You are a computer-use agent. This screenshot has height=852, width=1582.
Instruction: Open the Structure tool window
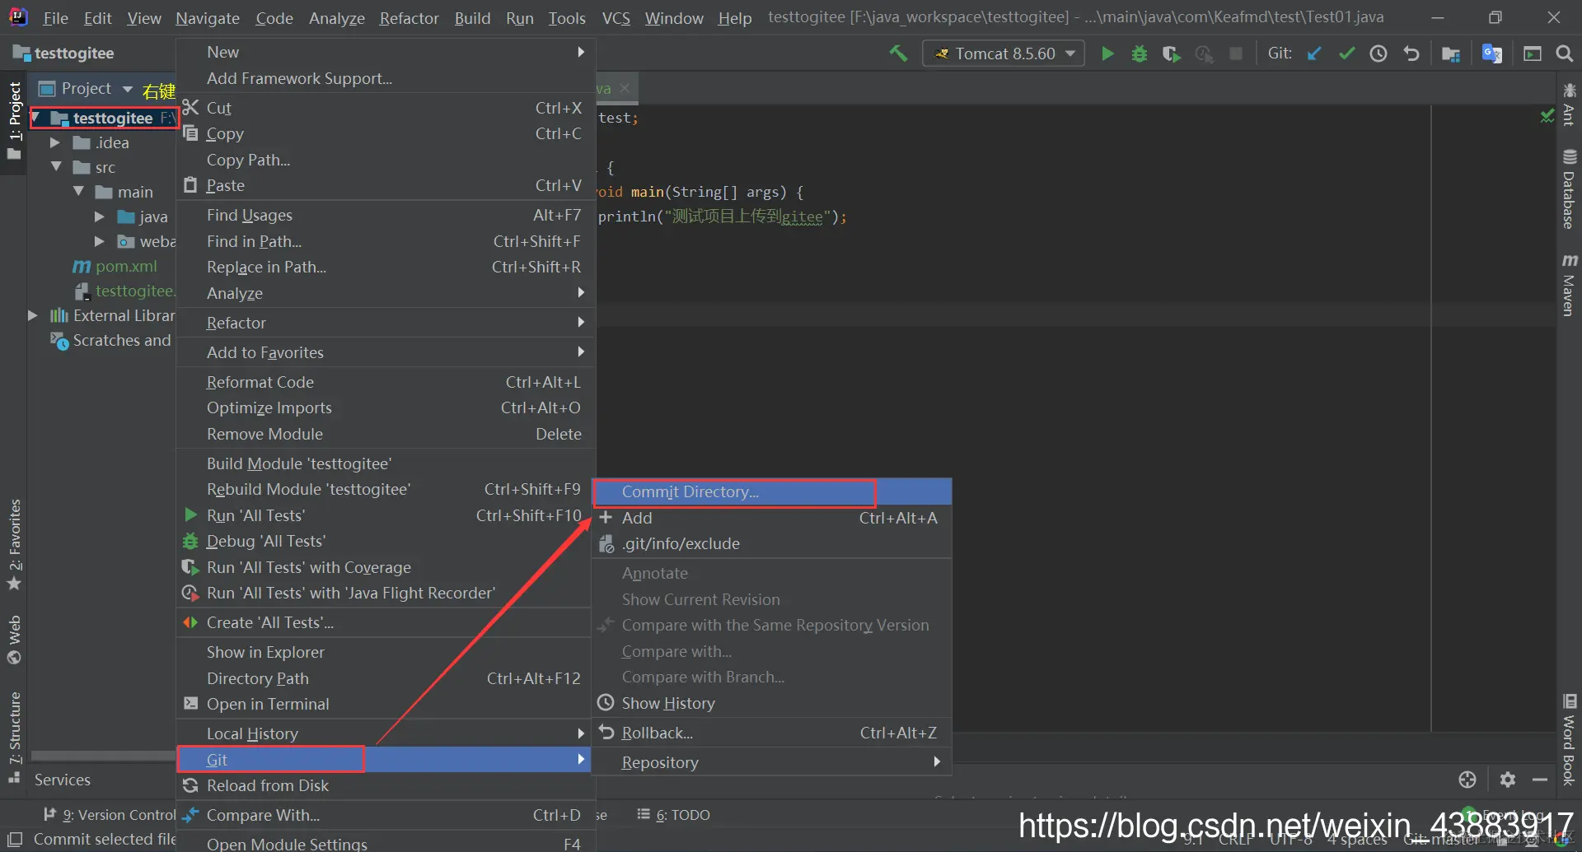15,737
